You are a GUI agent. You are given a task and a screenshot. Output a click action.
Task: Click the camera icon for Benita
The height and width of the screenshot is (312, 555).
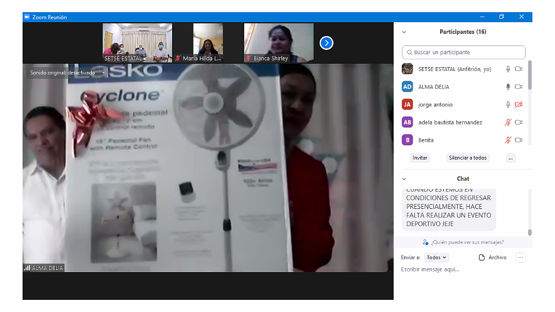(518, 140)
